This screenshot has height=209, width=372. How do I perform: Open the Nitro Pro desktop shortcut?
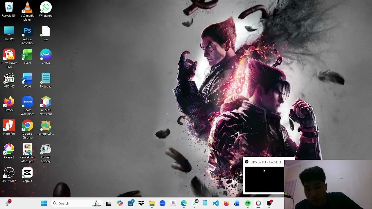click(x=9, y=128)
